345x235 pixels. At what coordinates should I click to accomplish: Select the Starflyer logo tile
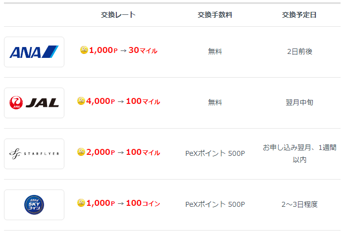[x=34, y=154]
